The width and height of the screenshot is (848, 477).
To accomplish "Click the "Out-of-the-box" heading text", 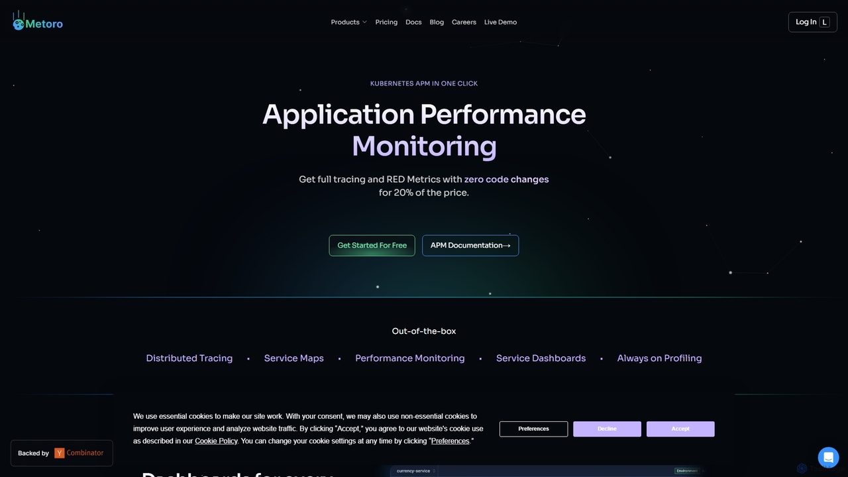I will (x=424, y=331).
